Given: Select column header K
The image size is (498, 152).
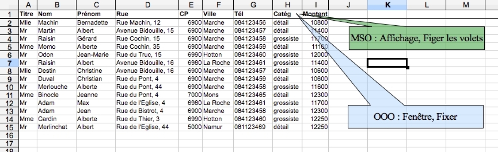Looking at the screenshot, I should [x=387, y=5].
